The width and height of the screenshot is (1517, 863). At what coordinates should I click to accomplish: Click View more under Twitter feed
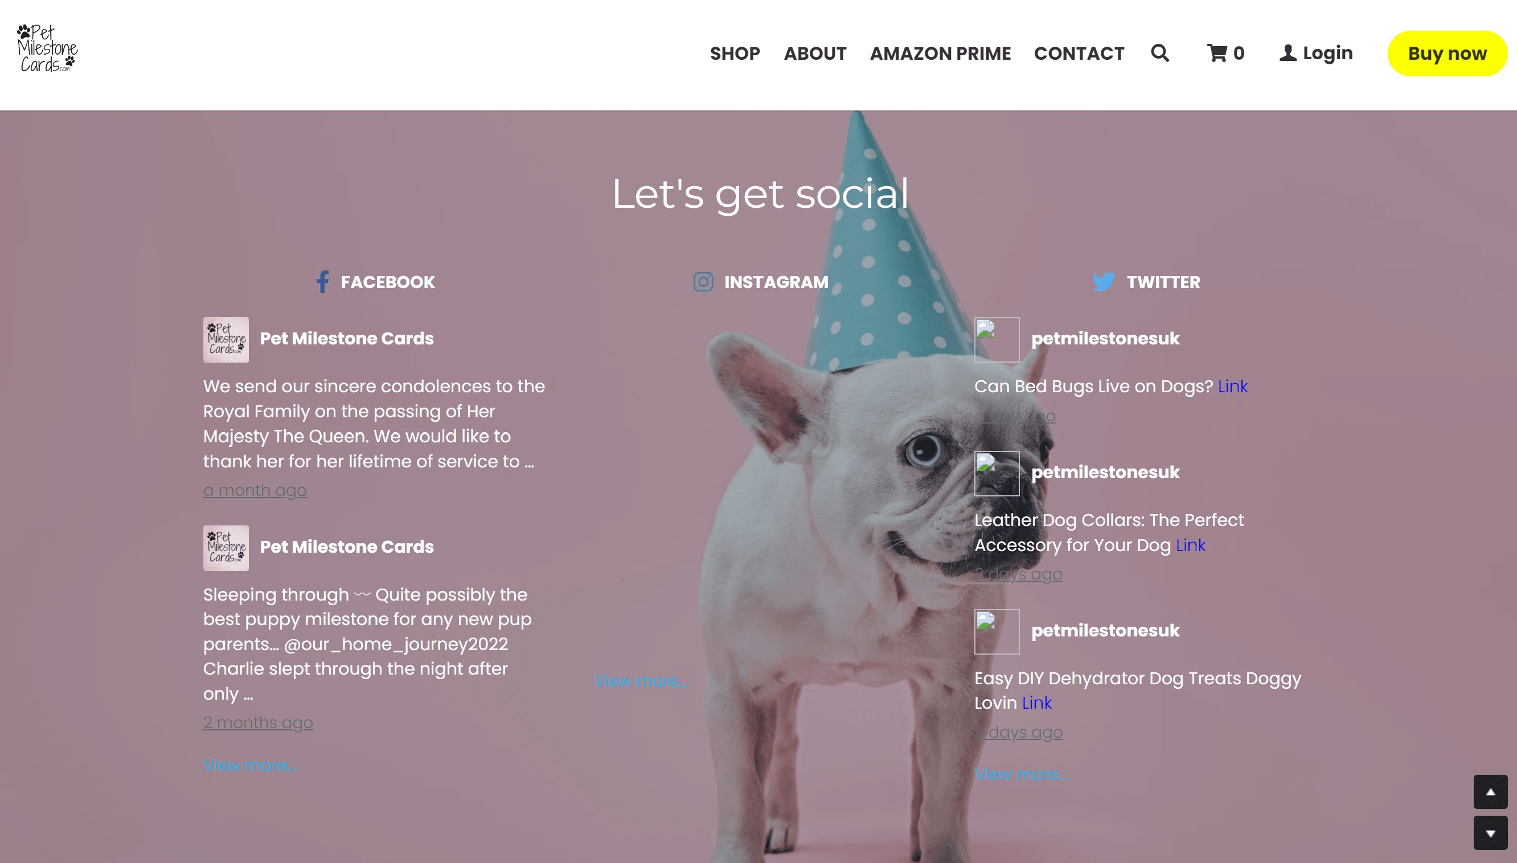pyautogui.click(x=1021, y=774)
